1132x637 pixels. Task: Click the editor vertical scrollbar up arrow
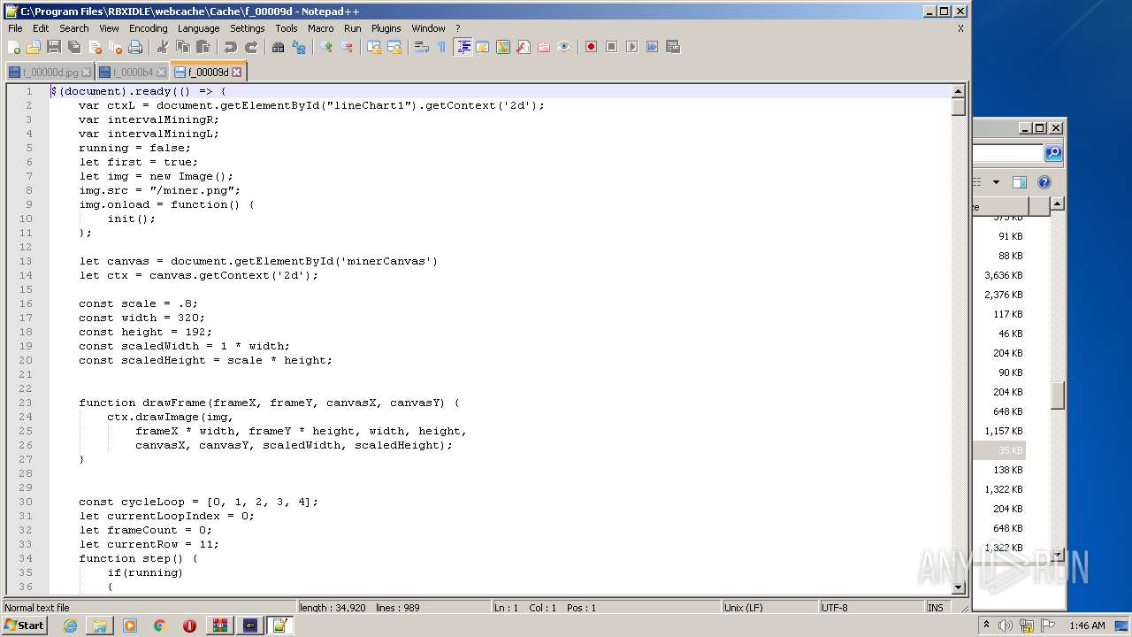958,91
